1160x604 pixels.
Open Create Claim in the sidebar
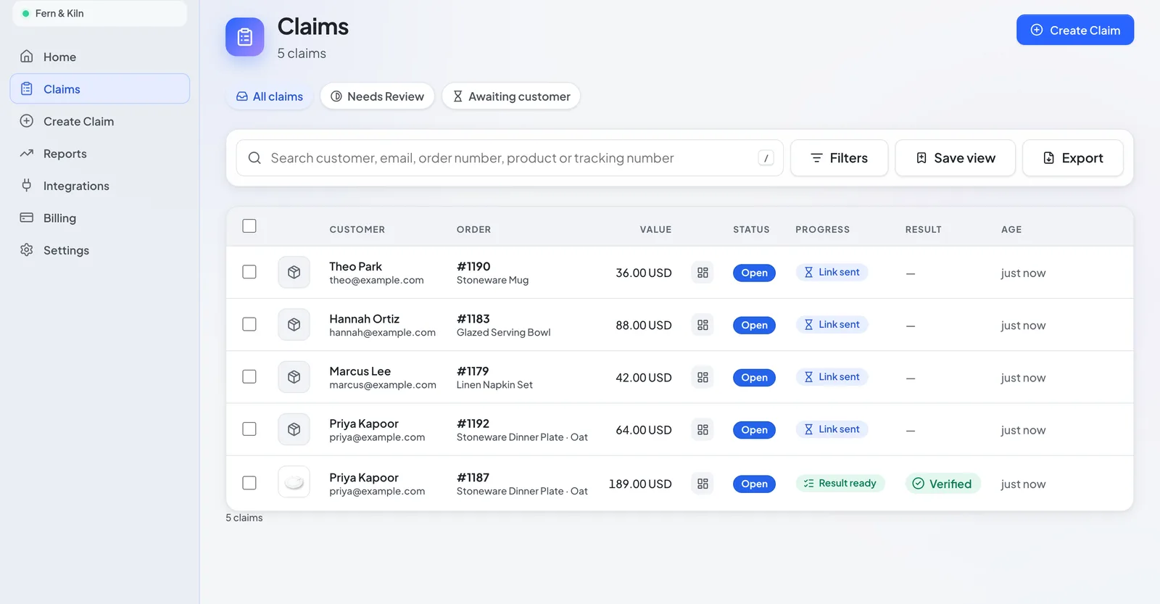click(100, 121)
